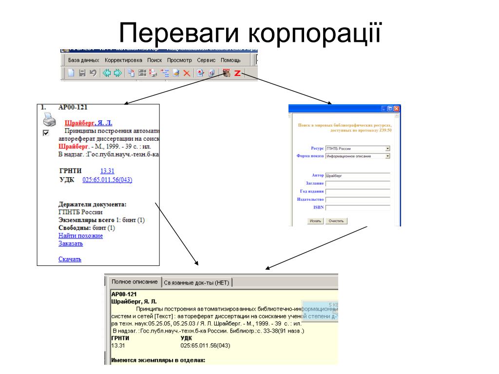Click the Автор input field with Шрайберг
This screenshot has width=499, height=374.
[358, 175]
